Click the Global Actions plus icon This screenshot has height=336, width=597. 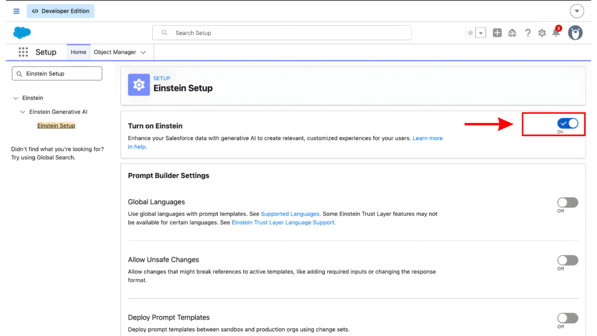(497, 33)
